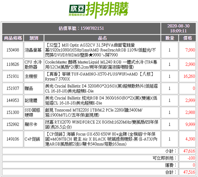The width and height of the screenshot is (198, 177).
Task: Click barcode 151937
Action: (13, 88)
